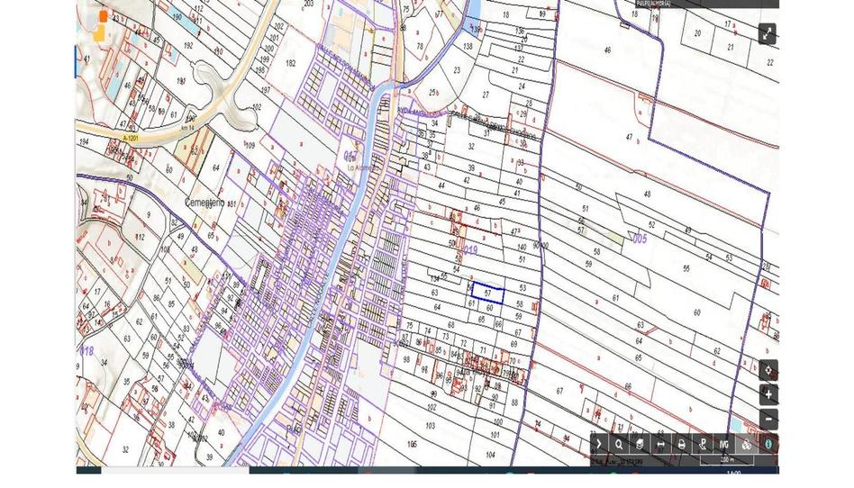Screen dimensions: 854x488
Task: Zoom out with the minus button
Action: click(x=768, y=419)
